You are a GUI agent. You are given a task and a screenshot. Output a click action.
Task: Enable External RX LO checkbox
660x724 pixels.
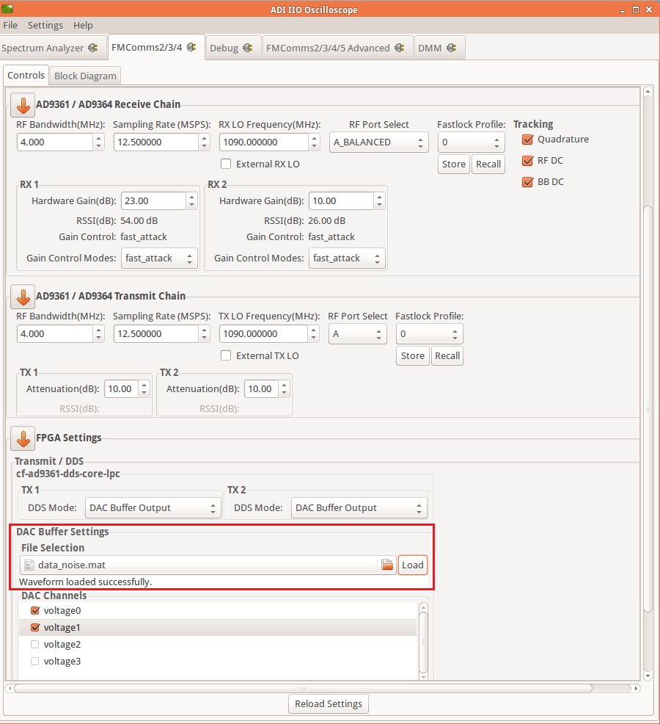226,164
